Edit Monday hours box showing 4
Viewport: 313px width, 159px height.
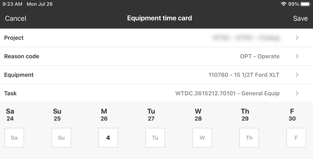[x=108, y=138]
